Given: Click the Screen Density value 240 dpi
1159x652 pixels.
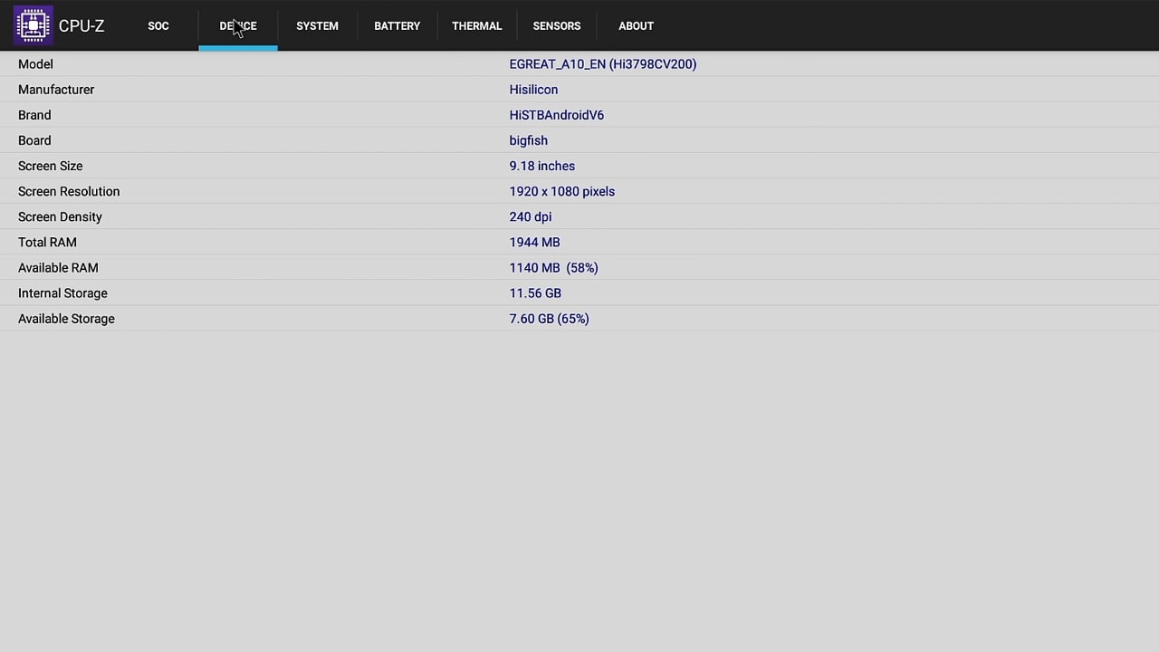Looking at the screenshot, I should tap(530, 216).
